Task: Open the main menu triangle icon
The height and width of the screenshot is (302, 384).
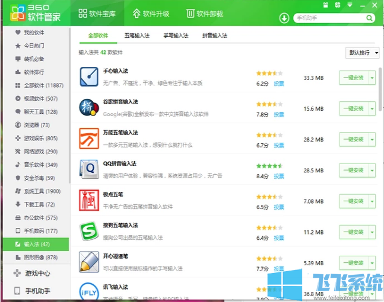Action: pyautogui.click(x=350, y=5)
